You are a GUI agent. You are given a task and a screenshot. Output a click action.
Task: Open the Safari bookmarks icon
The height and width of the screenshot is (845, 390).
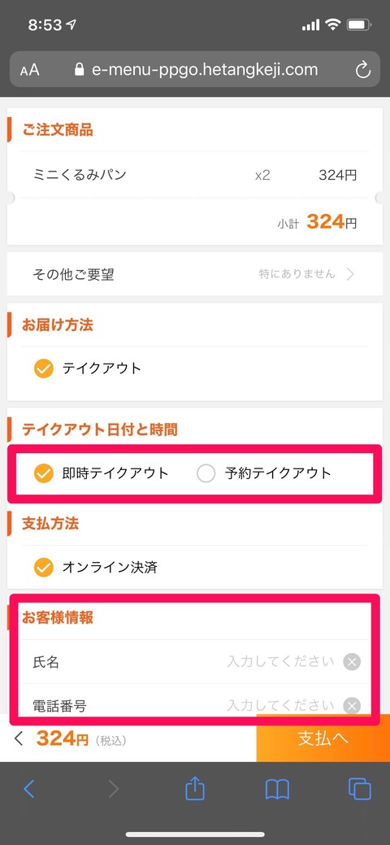point(277,790)
